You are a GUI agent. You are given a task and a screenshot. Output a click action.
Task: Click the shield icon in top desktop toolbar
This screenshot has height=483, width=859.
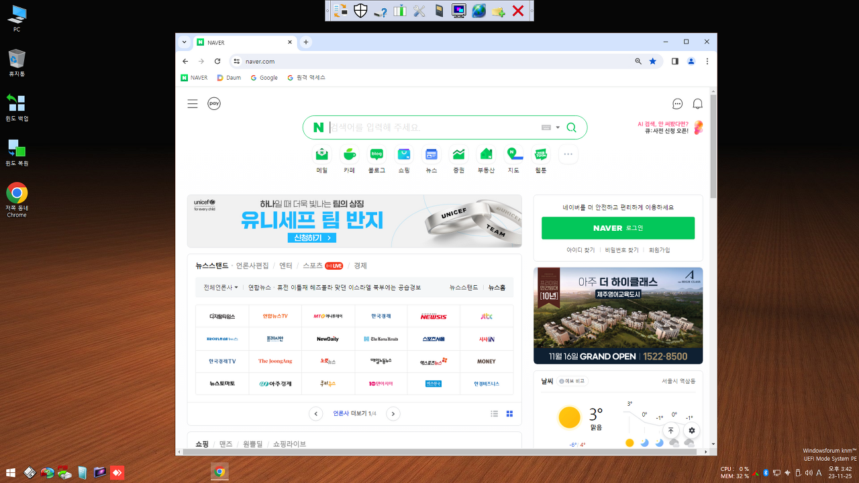pos(360,11)
